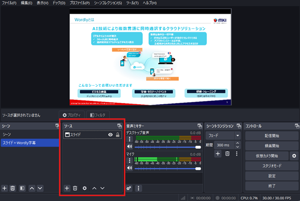Move source up with arrow

point(94,188)
